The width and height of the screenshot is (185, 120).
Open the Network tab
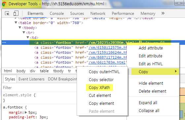(x=98, y=14)
